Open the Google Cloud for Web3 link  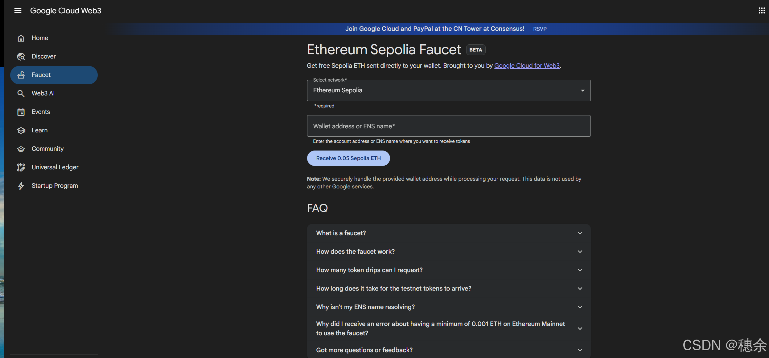527,66
